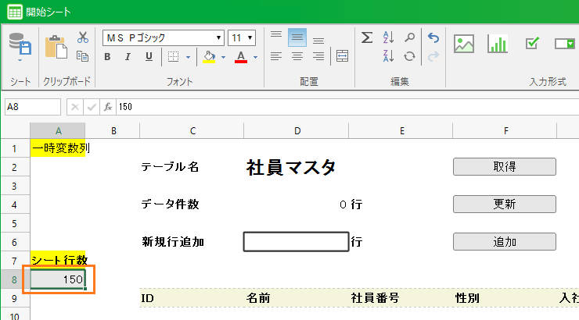Click the clipboard Paste icon
This screenshot has height=320, width=579.
pyautogui.click(x=56, y=47)
